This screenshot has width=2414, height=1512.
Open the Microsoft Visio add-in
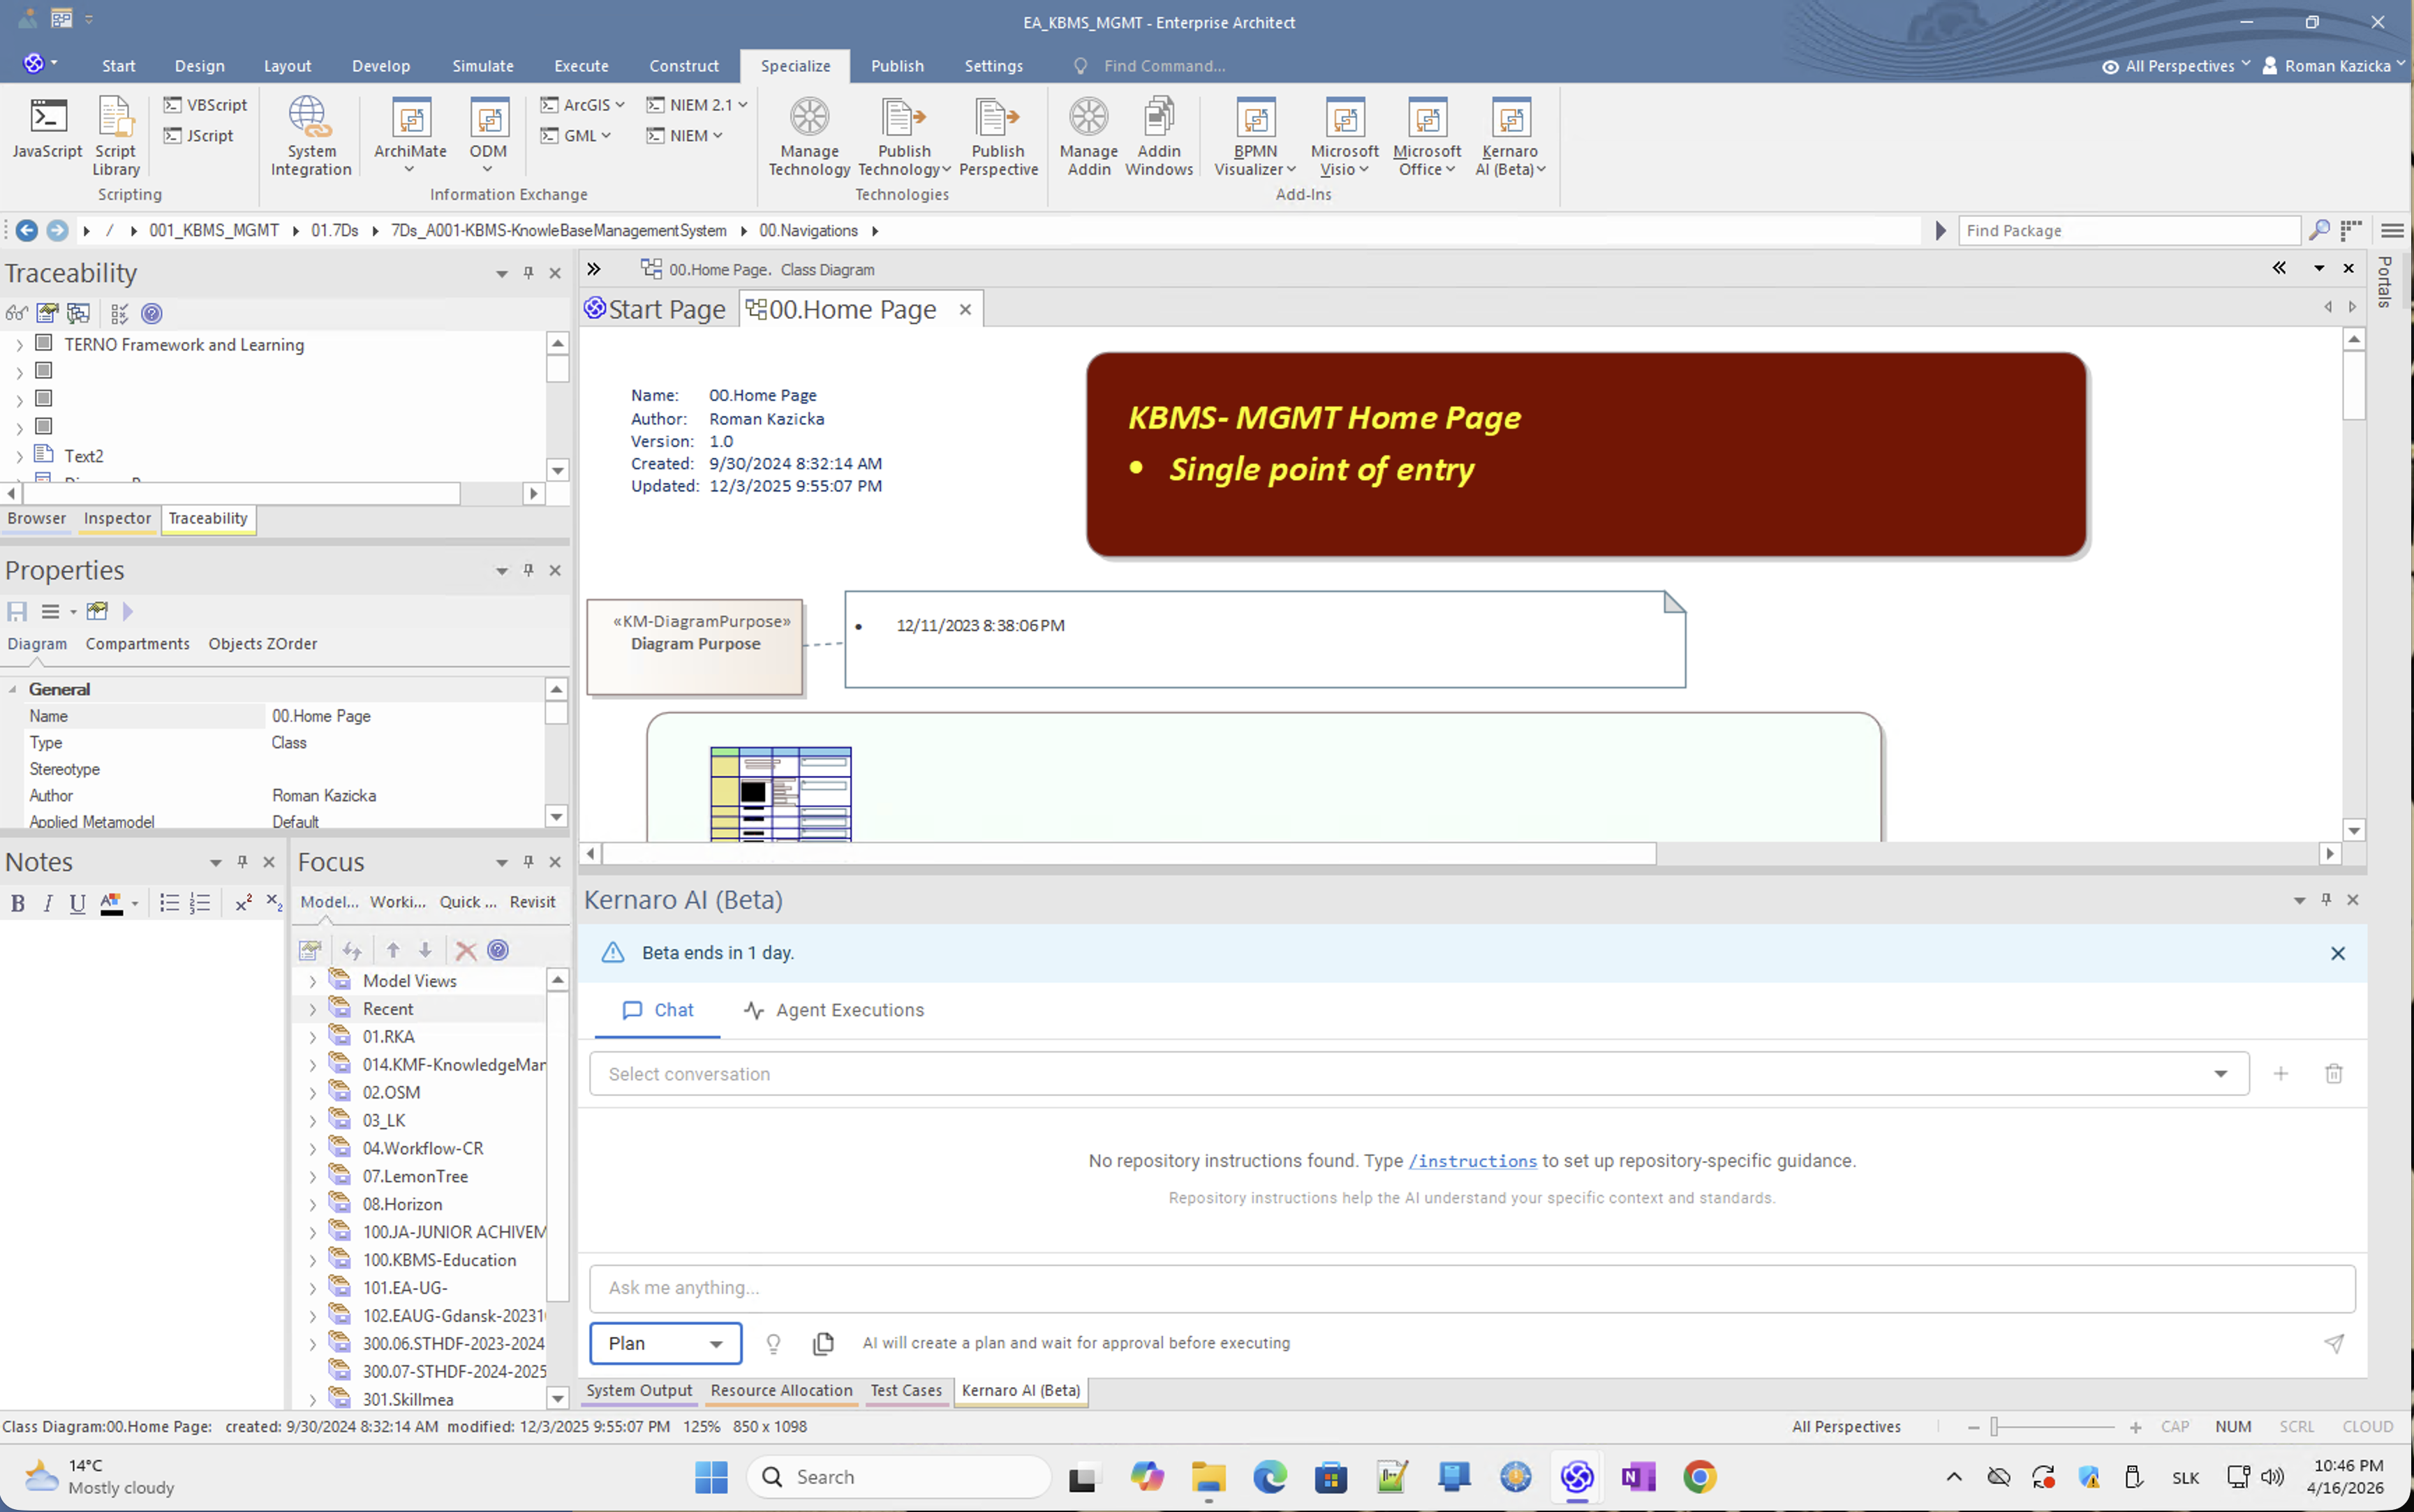coord(1344,136)
